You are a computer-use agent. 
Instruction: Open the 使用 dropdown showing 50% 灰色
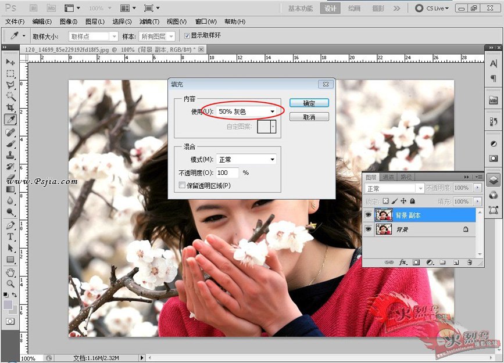pos(247,111)
